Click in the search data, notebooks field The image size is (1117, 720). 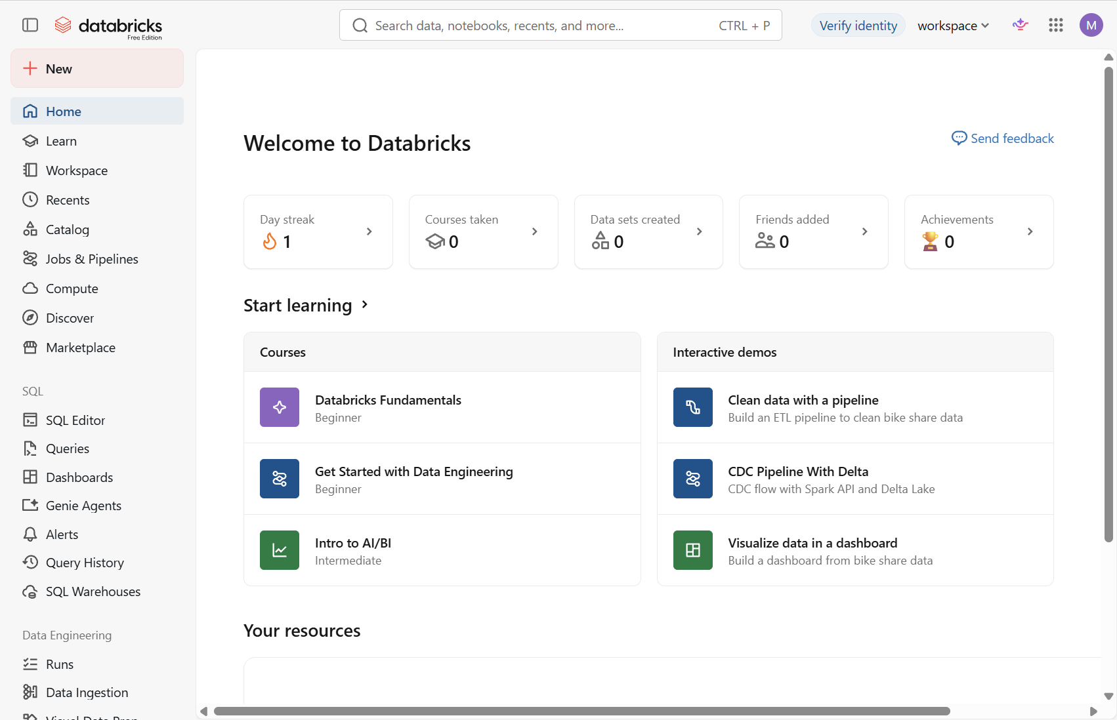pyautogui.click(x=560, y=25)
